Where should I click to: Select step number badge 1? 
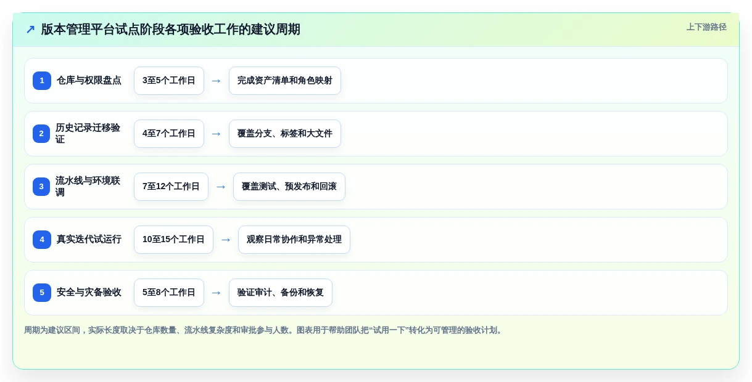pos(42,81)
